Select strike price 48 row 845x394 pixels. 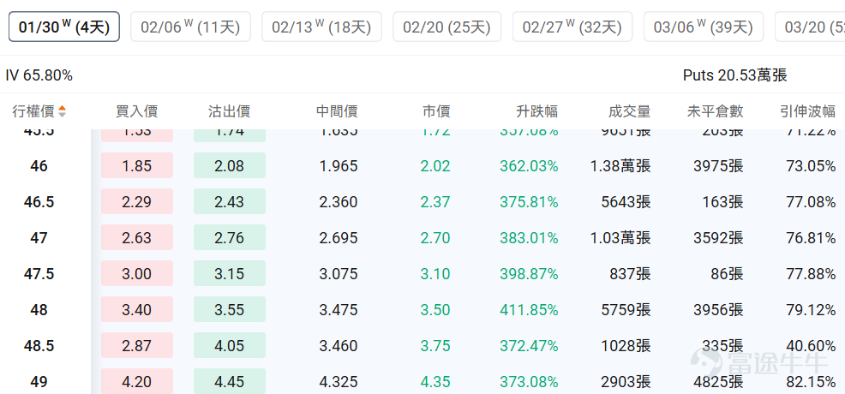pos(422,310)
